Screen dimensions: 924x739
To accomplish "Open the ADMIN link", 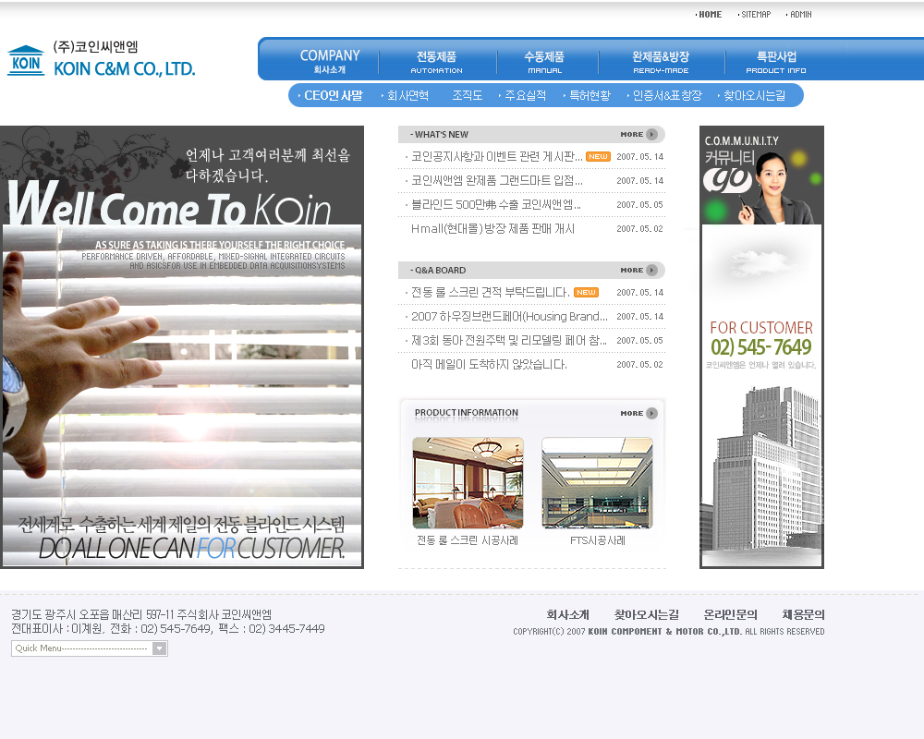I will 800,14.
